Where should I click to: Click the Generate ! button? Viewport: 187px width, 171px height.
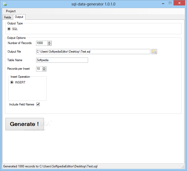click(x=25, y=124)
